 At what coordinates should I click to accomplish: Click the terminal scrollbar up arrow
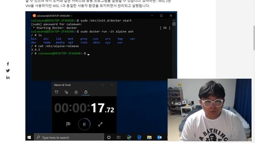[x=174, y=21]
